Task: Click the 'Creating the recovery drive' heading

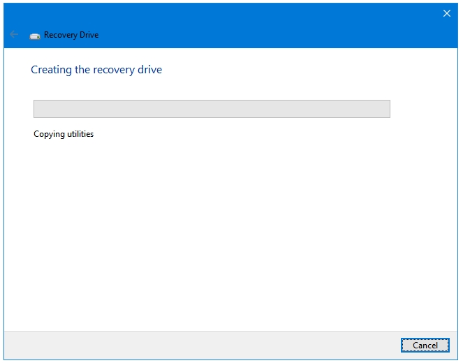Action: (x=96, y=70)
